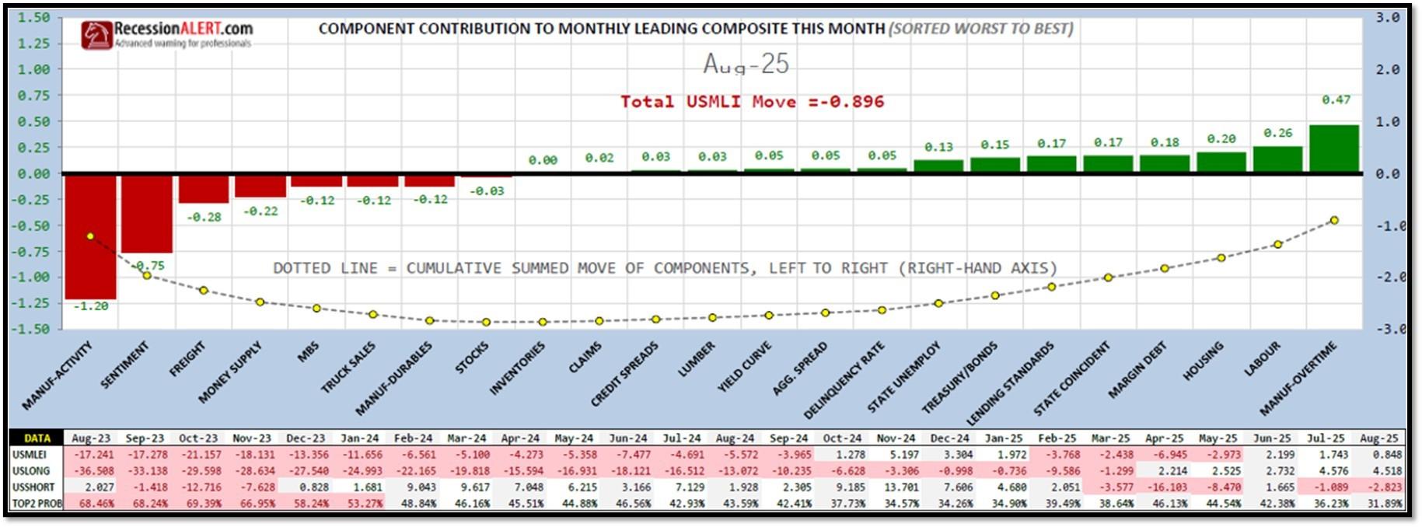Click the first yellow cumulative marker over MANUF-ACTIVITY
The height and width of the screenshot is (527, 1422).
90,236
